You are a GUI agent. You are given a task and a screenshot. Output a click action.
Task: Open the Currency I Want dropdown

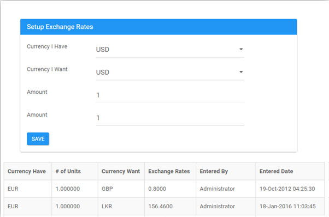point(170,72)
